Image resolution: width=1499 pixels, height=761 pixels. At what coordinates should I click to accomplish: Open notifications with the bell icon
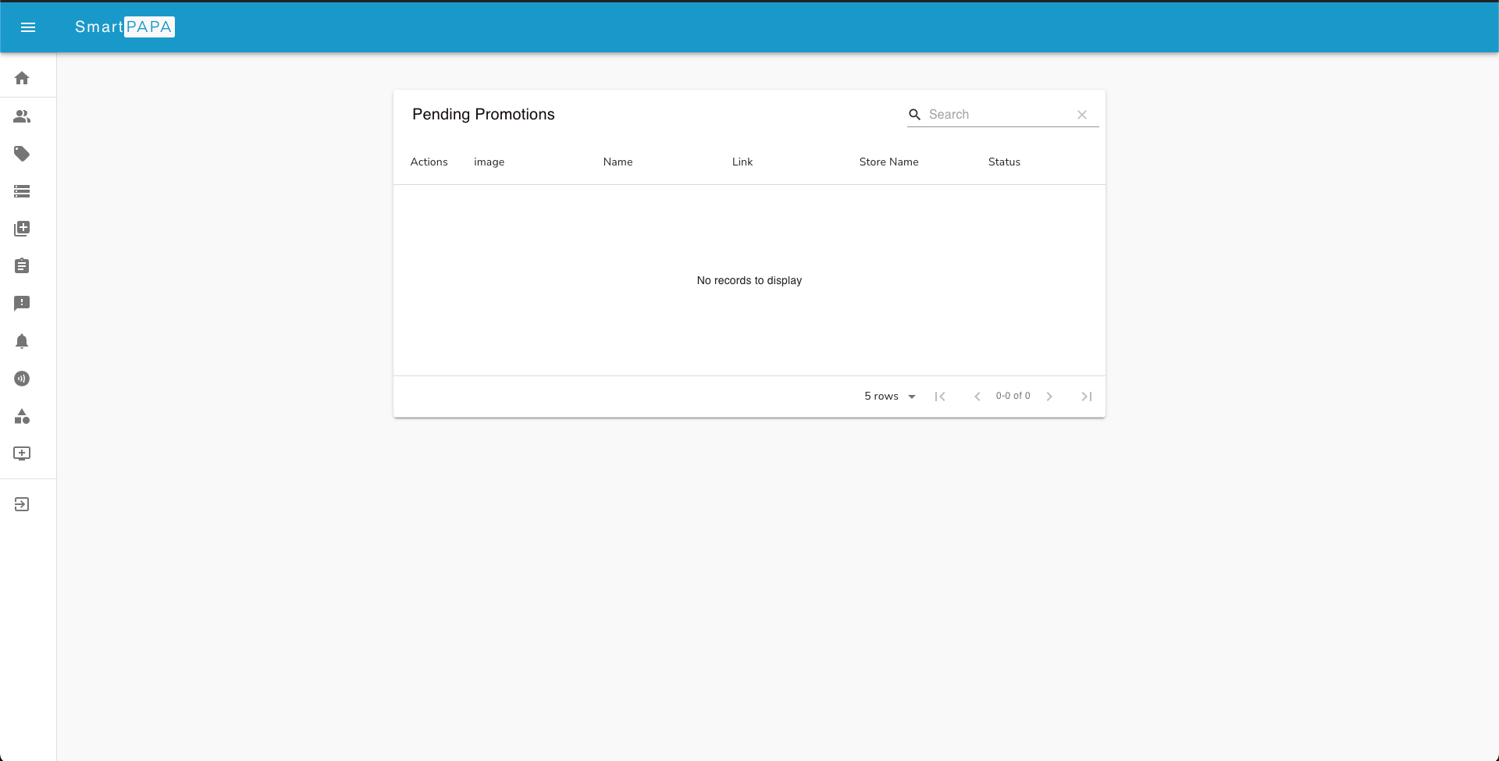(x=22, y=341)
